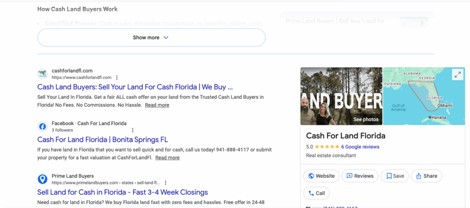Save the Cash For Land Florida listing
This screenshot has height=208, width=470.
click(394, 176)
